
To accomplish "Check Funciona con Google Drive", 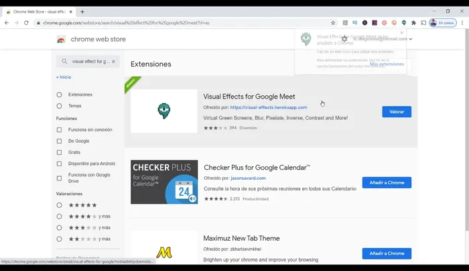I will tap(59, 178).
